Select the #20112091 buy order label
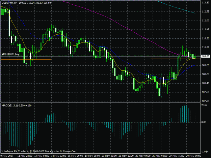The width and height of the screenshot is (211, 158). pyautogui.click(x=10, y=54)
